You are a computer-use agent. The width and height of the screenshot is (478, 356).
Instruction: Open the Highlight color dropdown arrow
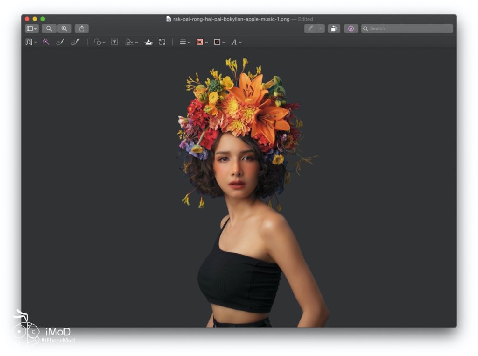321,28
